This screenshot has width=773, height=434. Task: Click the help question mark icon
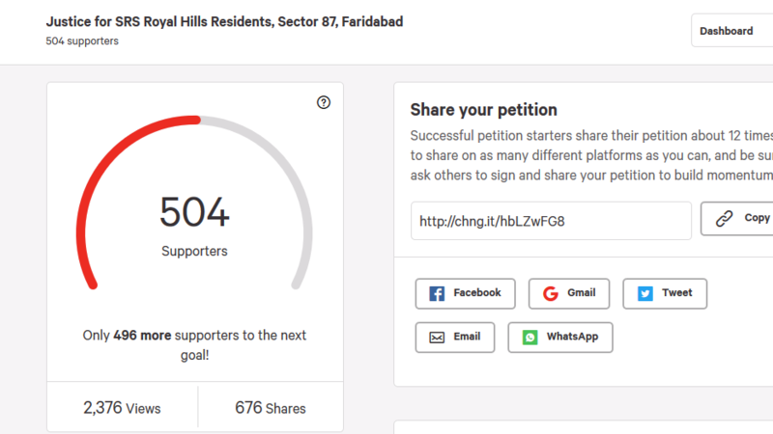click(x=324, y=103)
